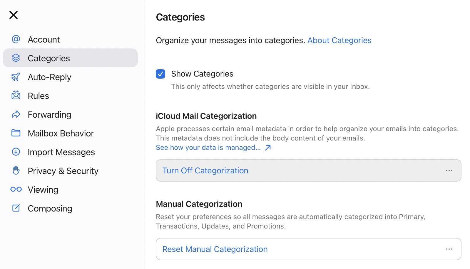The image size is (470, 269).
Task: Click the pencil-square Composing icon
Action: [16, 208]
